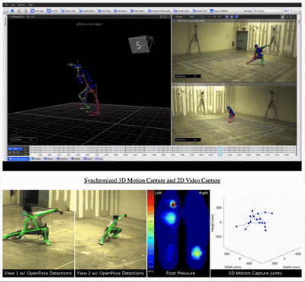The height and width of the screenshot is (282, 305).
Task: Run the Fill3 Pattern pipeline button
Action: pos(137,11)
